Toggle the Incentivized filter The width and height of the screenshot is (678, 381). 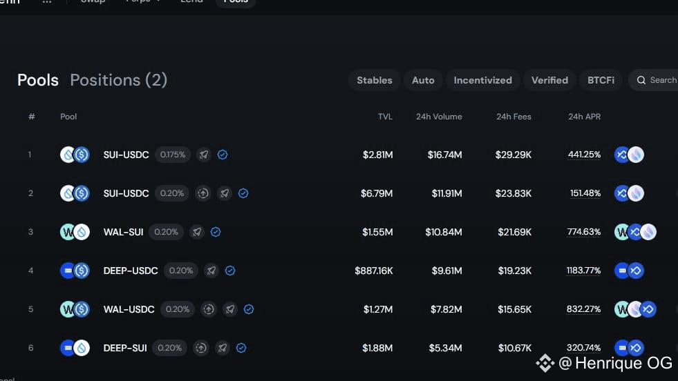point(482,80)
